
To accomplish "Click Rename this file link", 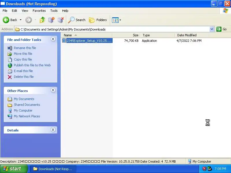I will pyautogui.click(x=25, y=48).
